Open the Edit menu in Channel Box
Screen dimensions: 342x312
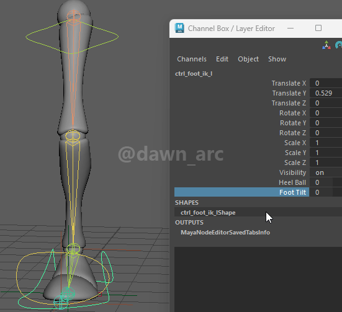(x=222, y=59)
